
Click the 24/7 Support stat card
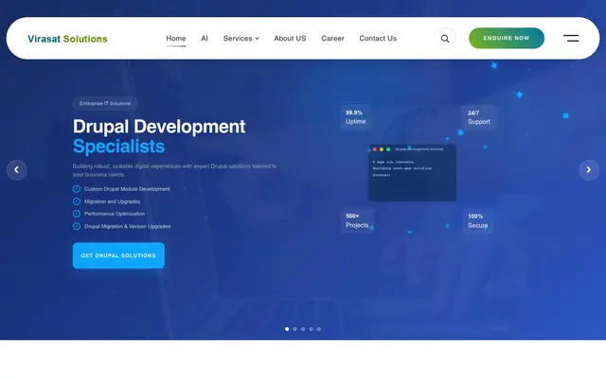point(478,117)
